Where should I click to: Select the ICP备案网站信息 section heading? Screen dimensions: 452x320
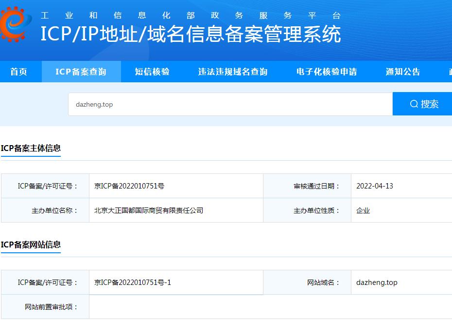click(31, 245)
